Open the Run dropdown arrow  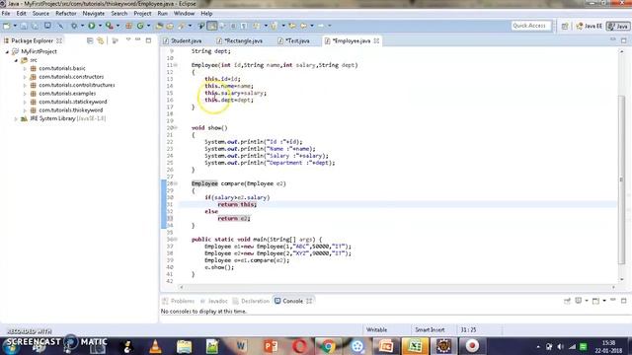click(x=100, y=26)
